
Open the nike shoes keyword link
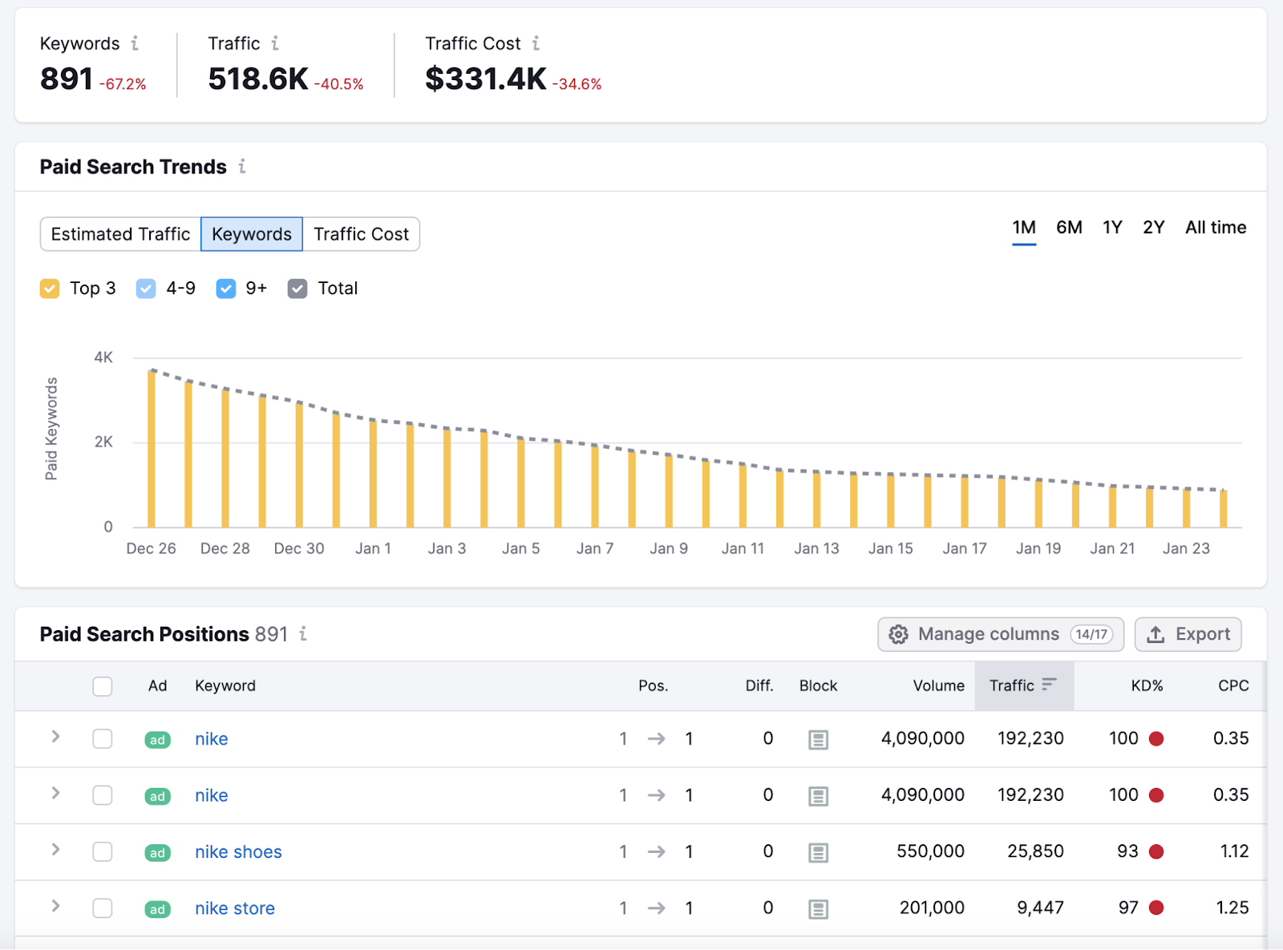[237, 851]
